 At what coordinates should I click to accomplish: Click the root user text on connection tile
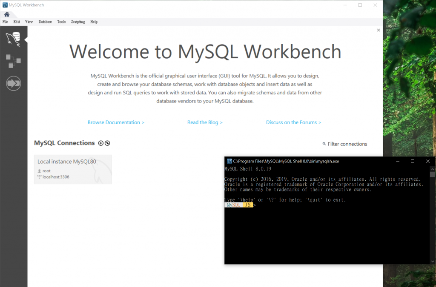46,171
